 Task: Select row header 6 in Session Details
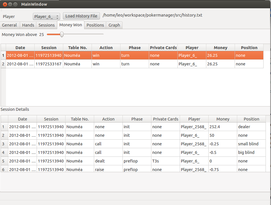[x=5, y=169]
